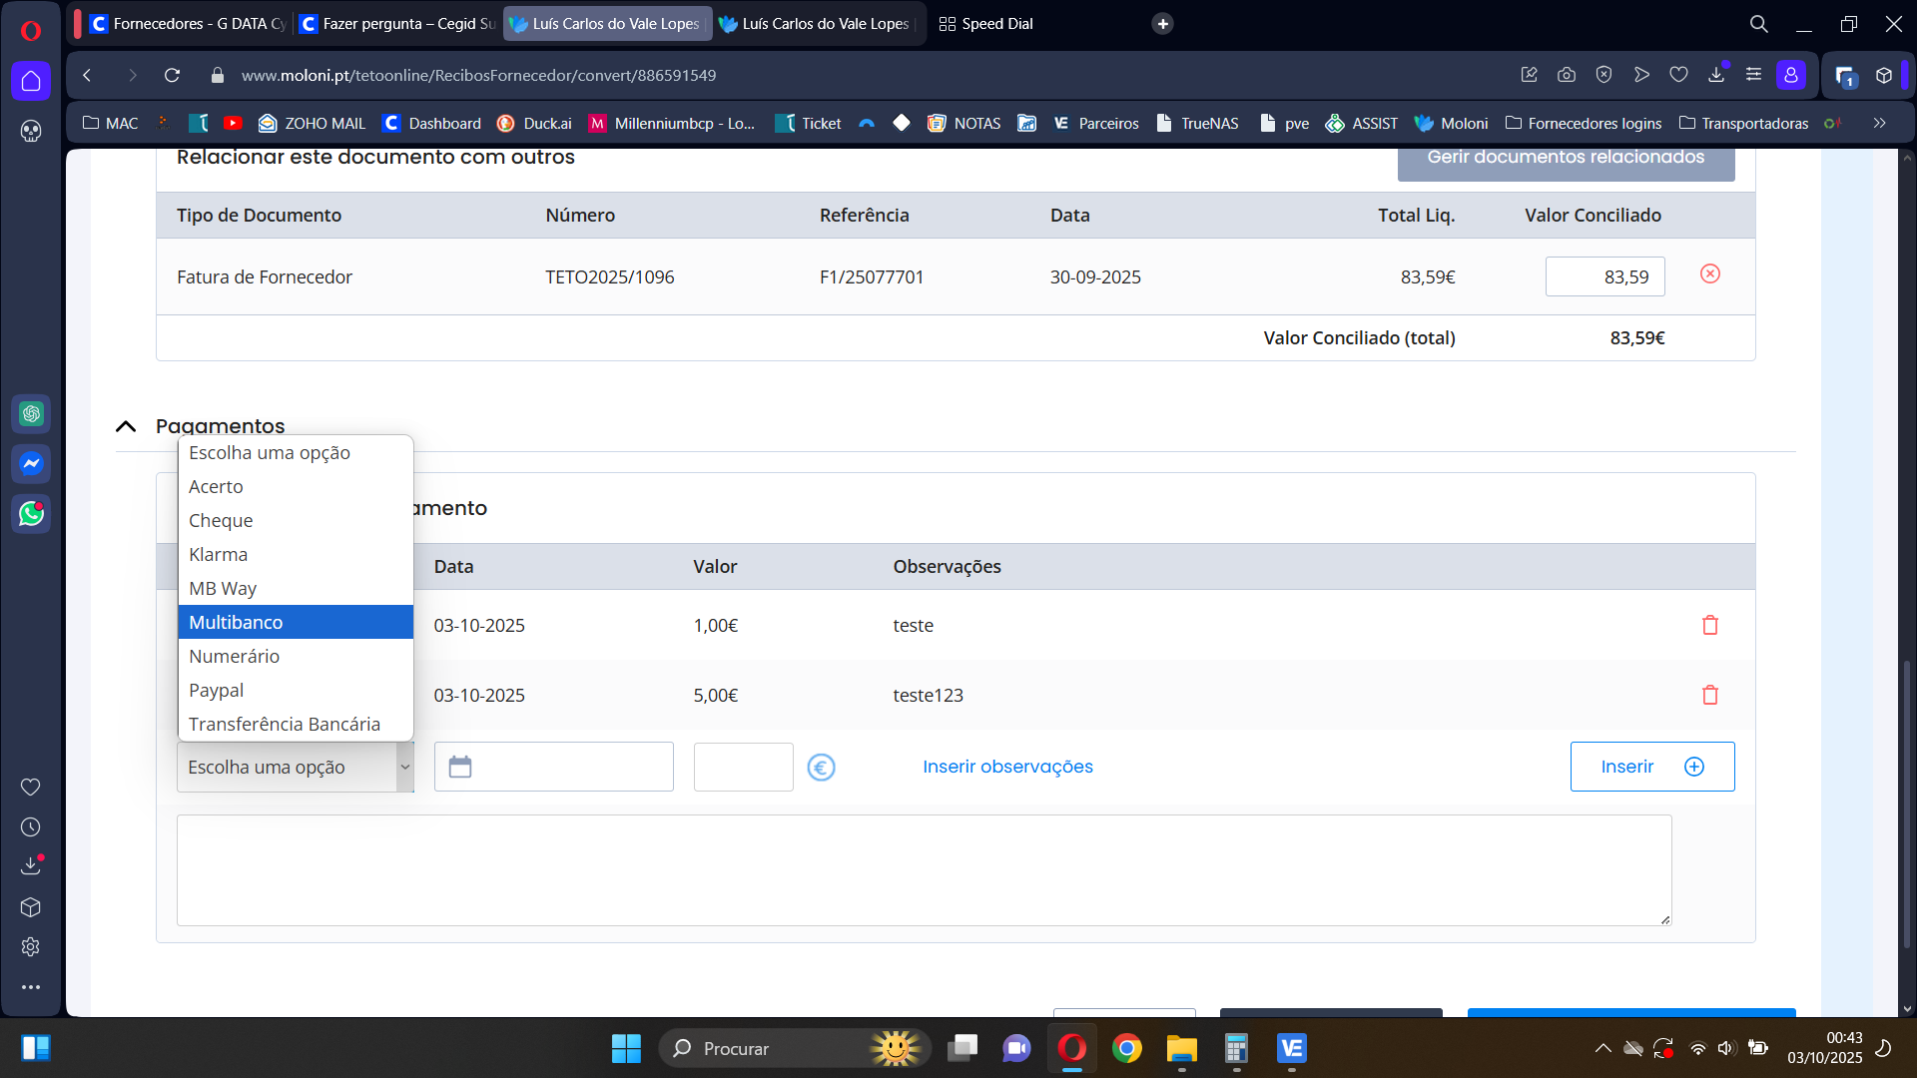Pick MB Way payment method
This screenshot has height=1078, width=1917.
[223, 588]
